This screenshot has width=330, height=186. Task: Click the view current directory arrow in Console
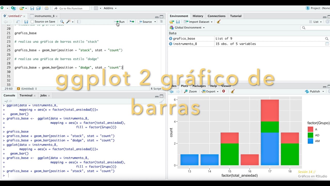pos(11,101)
